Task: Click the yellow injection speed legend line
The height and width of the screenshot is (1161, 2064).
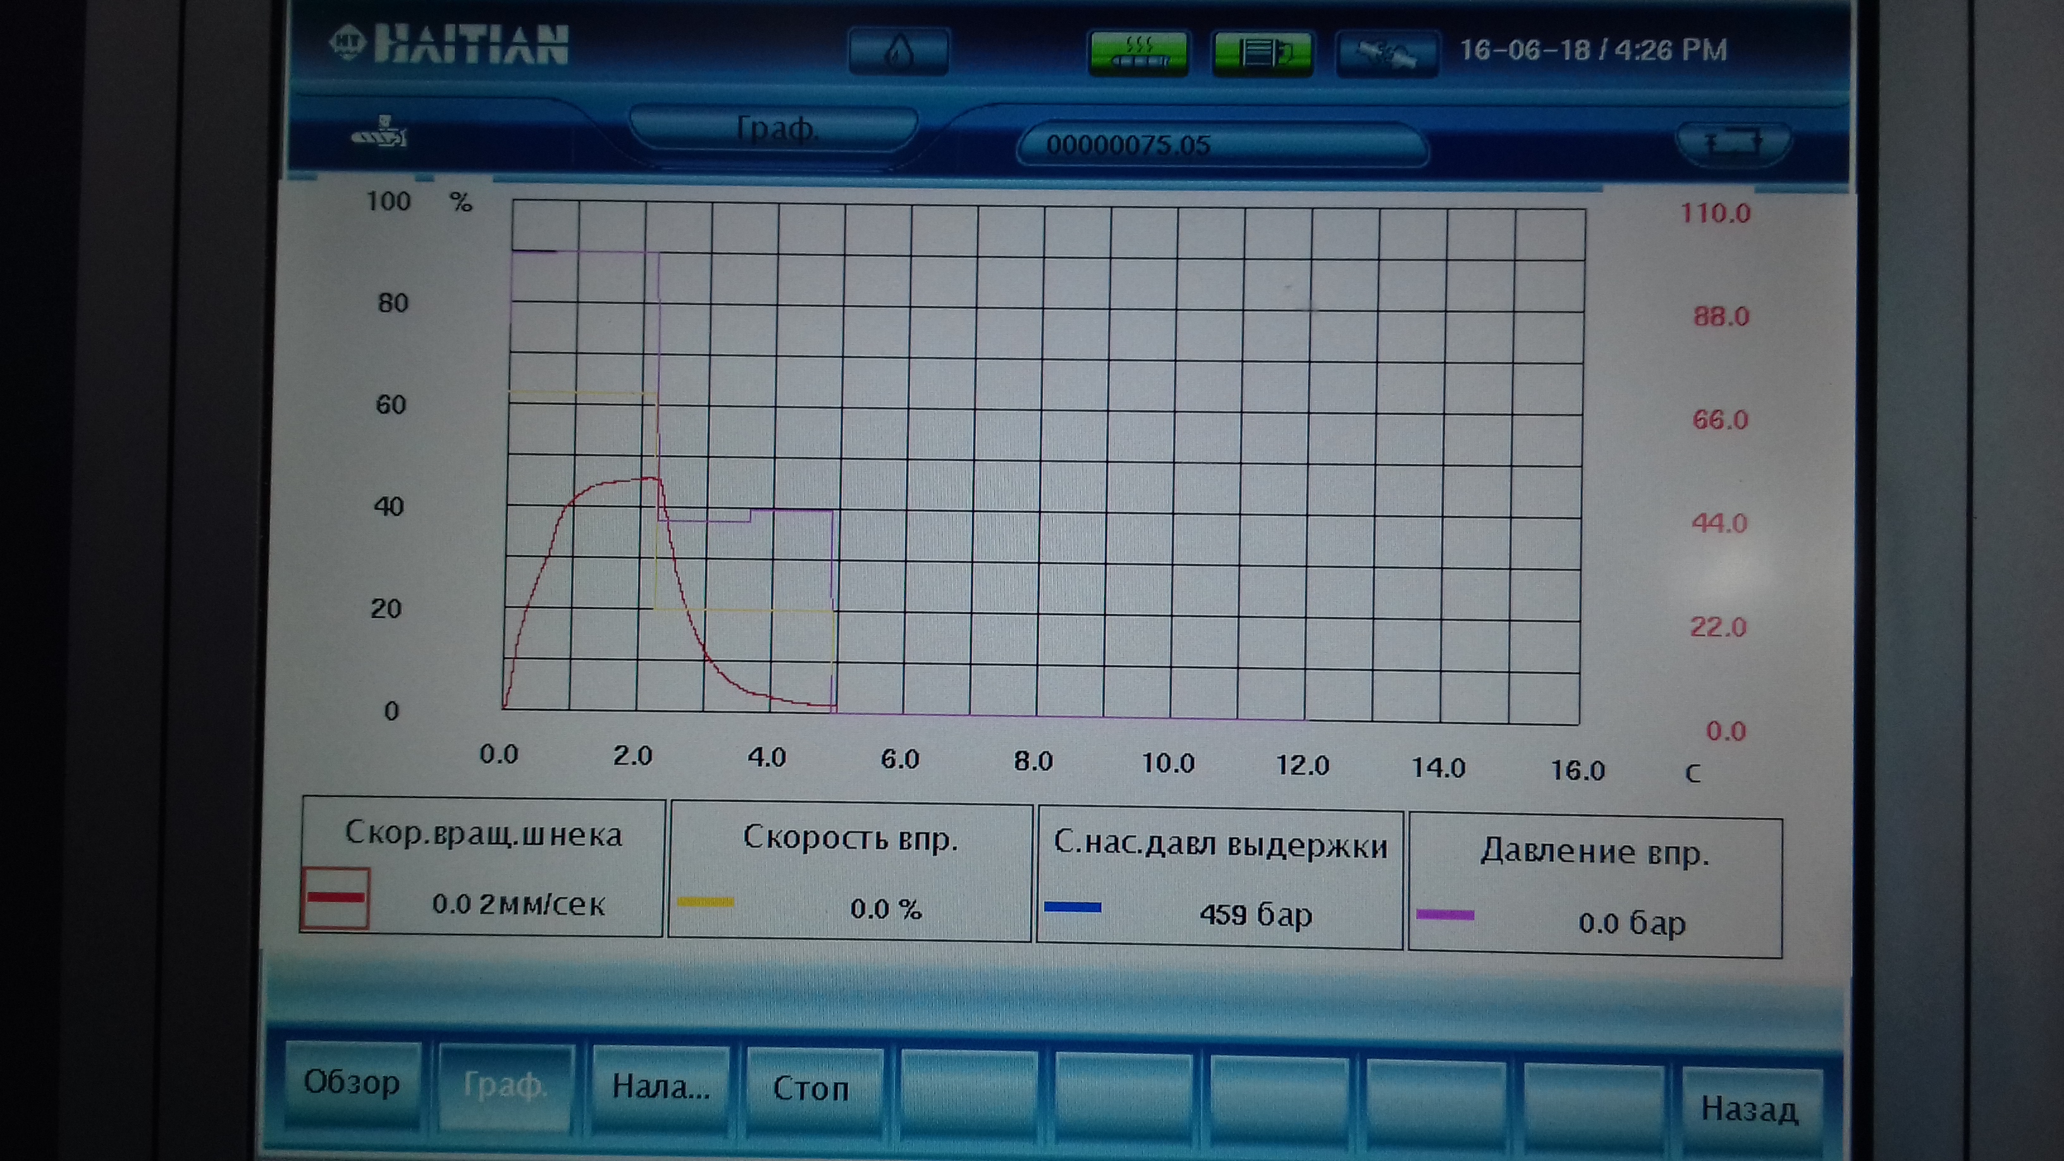Action: (x=705, y=902)
